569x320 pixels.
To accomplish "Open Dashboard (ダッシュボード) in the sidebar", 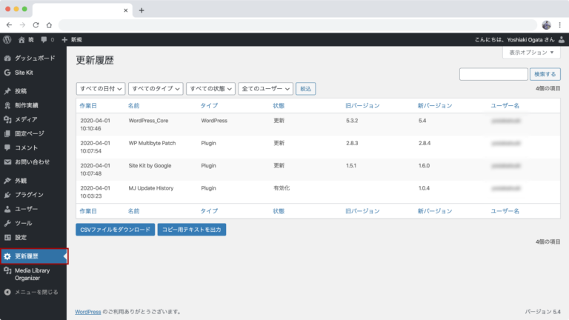I will coord(34,59).
